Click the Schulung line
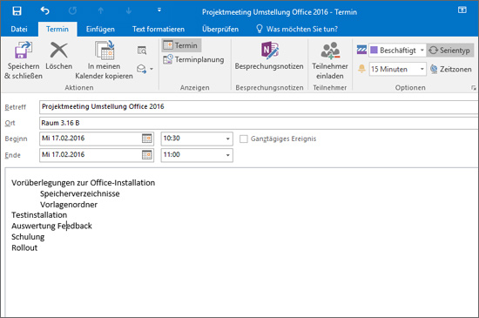Screen dimensions: 479x318 coord(28,237)
